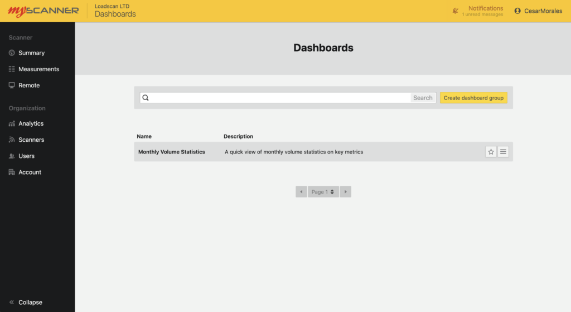Favorite Monthly Volume Statistics with star

click(x=491, y=152)
